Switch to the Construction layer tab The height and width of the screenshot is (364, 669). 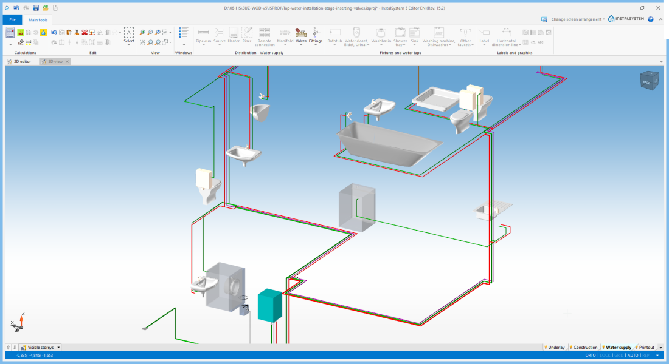(583, 348)
